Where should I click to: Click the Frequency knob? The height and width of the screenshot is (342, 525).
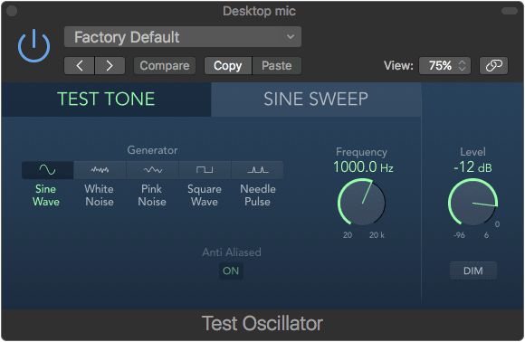click(x=361, y=202)
